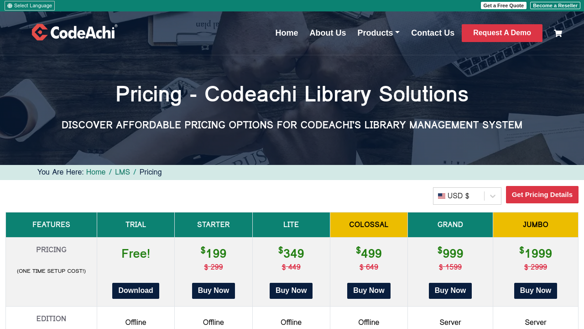
Task: Open the About Us page
Action: [328, 33]
